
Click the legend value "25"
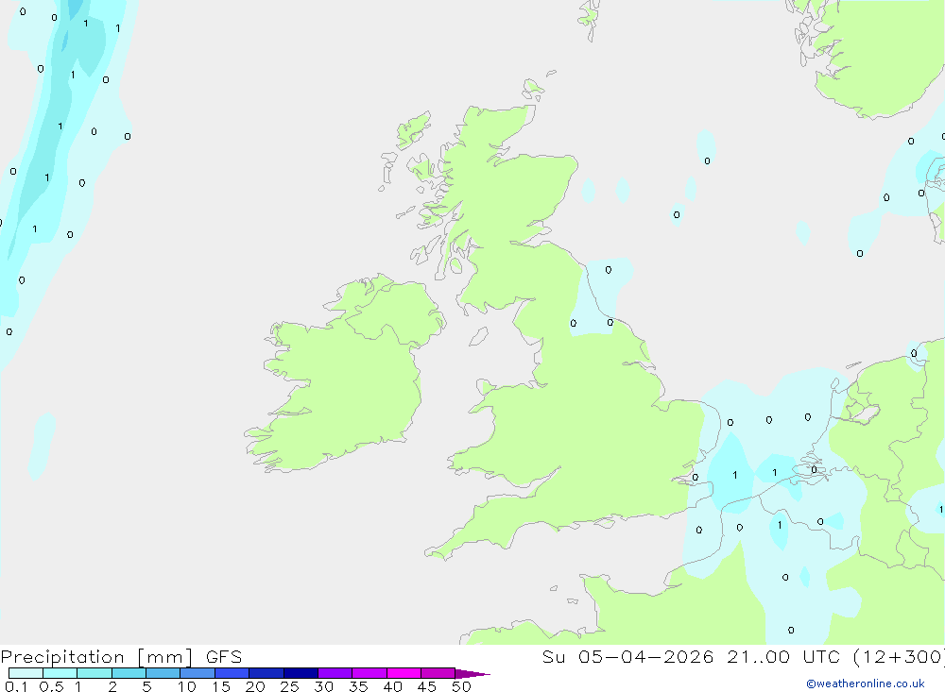coord(289,686)
